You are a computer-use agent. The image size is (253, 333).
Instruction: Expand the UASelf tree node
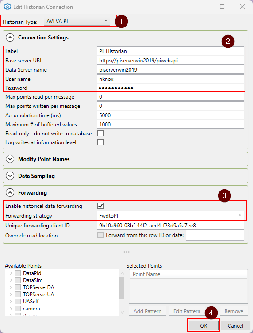11,301
